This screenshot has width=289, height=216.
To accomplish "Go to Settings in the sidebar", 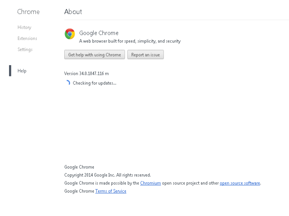I will click(x=25, y=49).
